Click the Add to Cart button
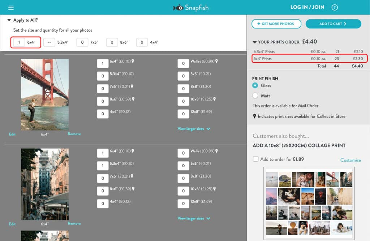Image resolution: width=370 pixels, height=241 pixels. [333, 24]
